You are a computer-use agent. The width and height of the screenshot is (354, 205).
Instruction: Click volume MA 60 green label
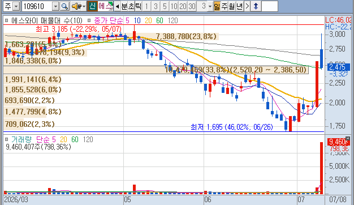point(75,139)
